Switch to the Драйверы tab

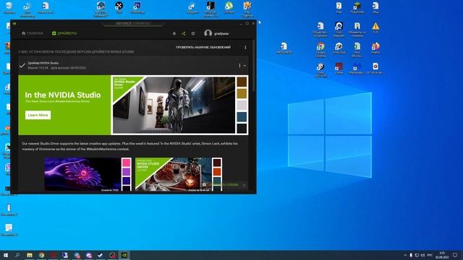pyautogui.click(x=64, y=33)
